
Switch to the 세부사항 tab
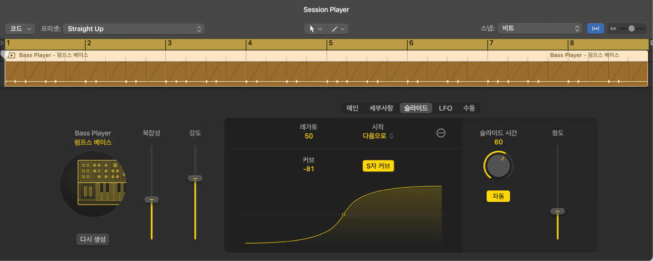[x=381, y=108]
